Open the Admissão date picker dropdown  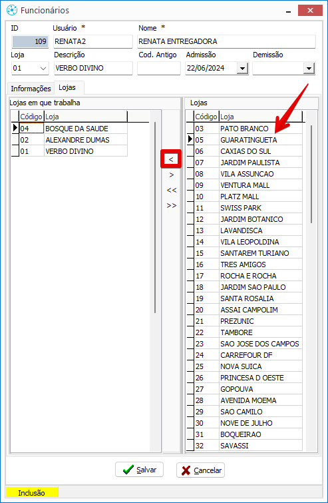click(x=242, y=69)
